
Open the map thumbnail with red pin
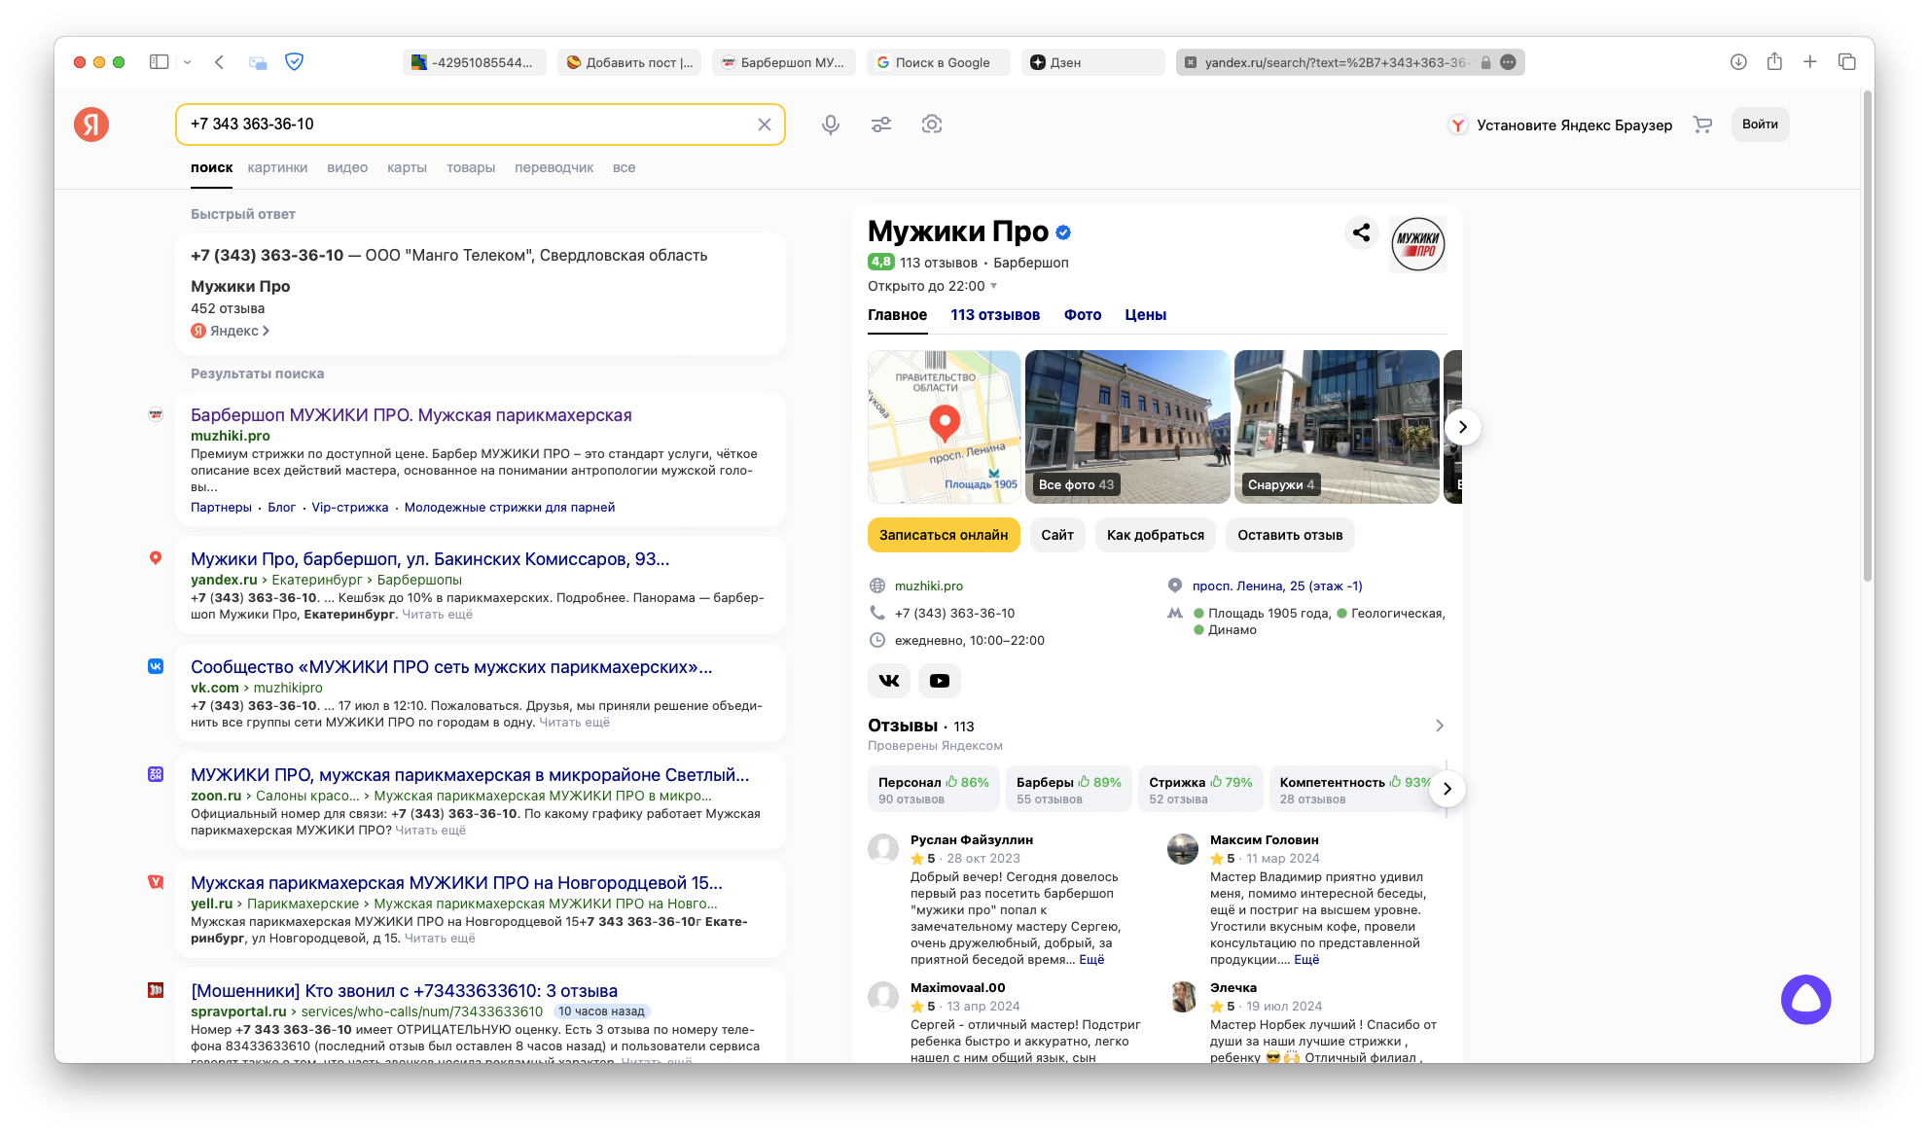[x=944, y=427]
